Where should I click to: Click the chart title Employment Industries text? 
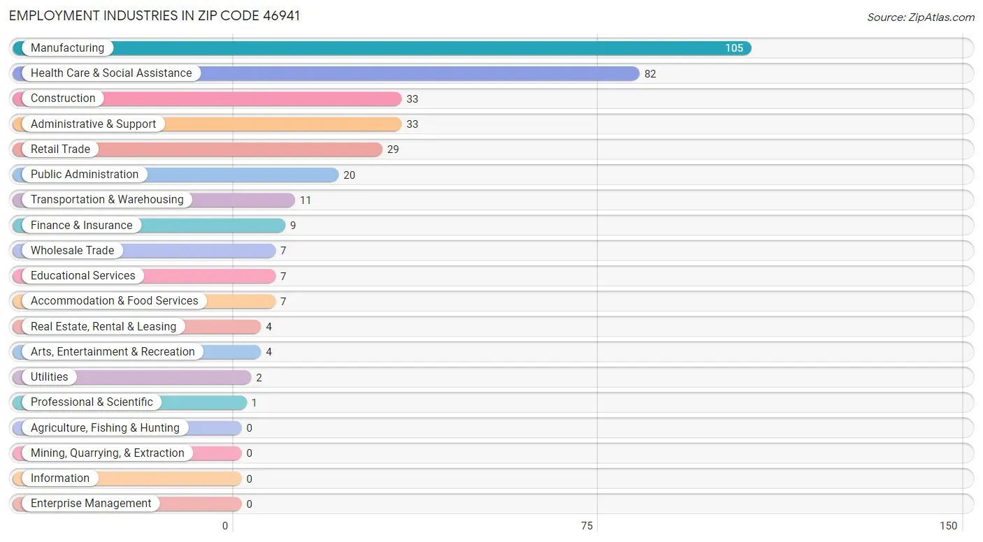click(x=155, y=15)
